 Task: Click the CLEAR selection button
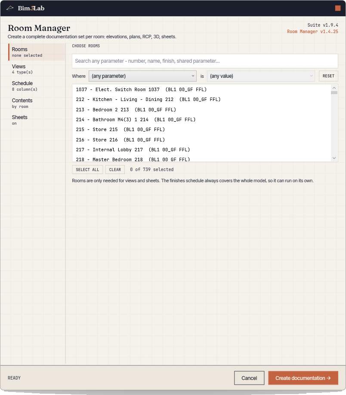(115, 169)
